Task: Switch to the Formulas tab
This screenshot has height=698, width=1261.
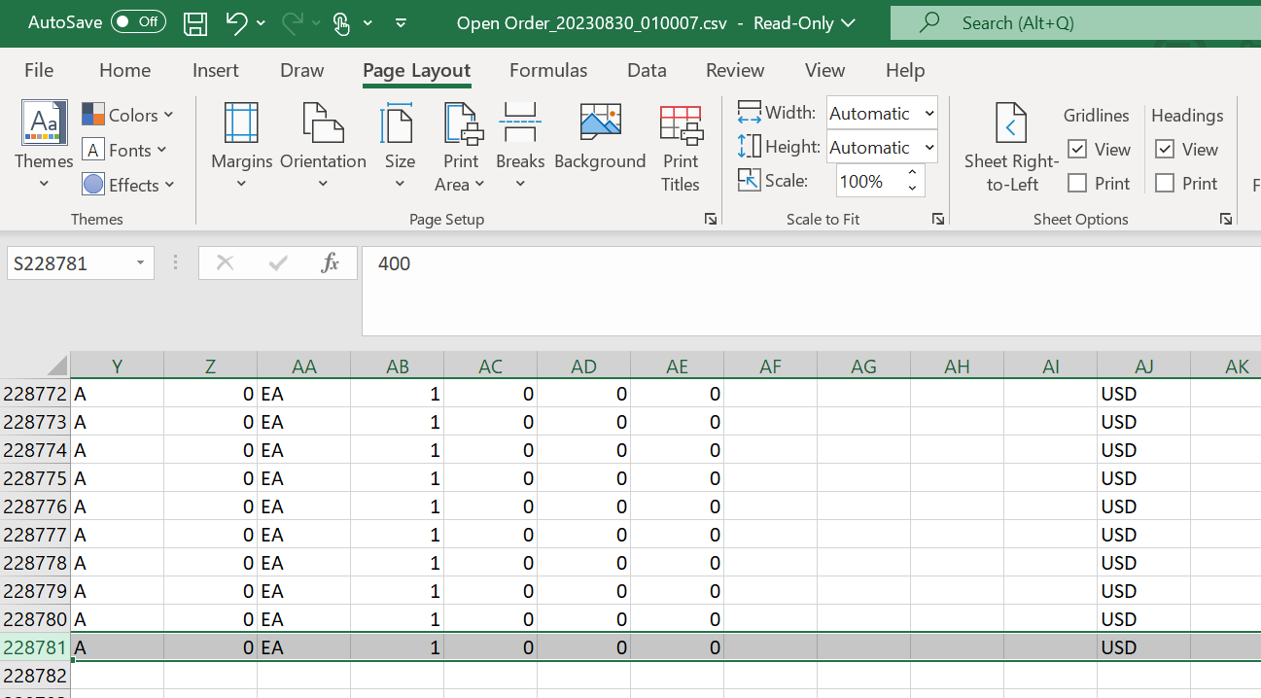Action: (x=548, y=70)
